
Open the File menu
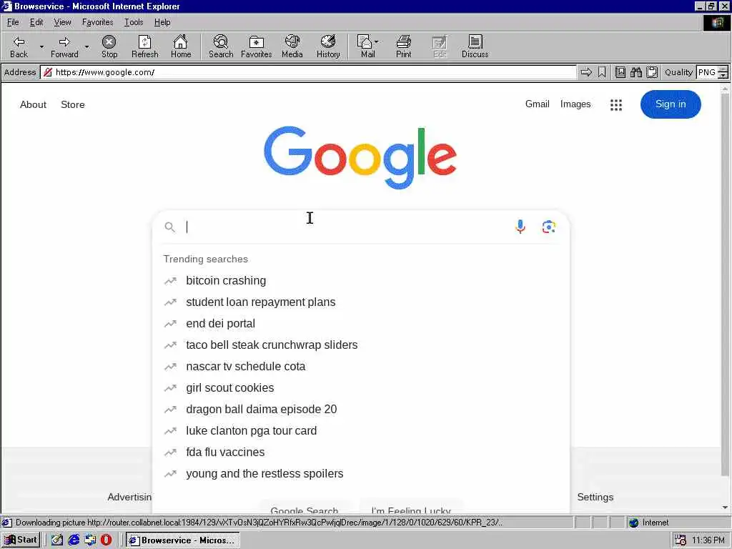pos(13,22)
